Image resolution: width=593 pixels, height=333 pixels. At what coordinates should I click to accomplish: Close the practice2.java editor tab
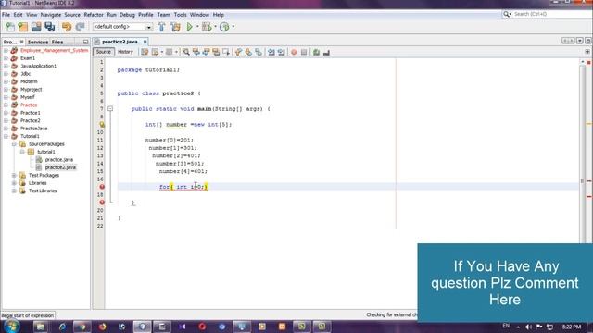145,42
